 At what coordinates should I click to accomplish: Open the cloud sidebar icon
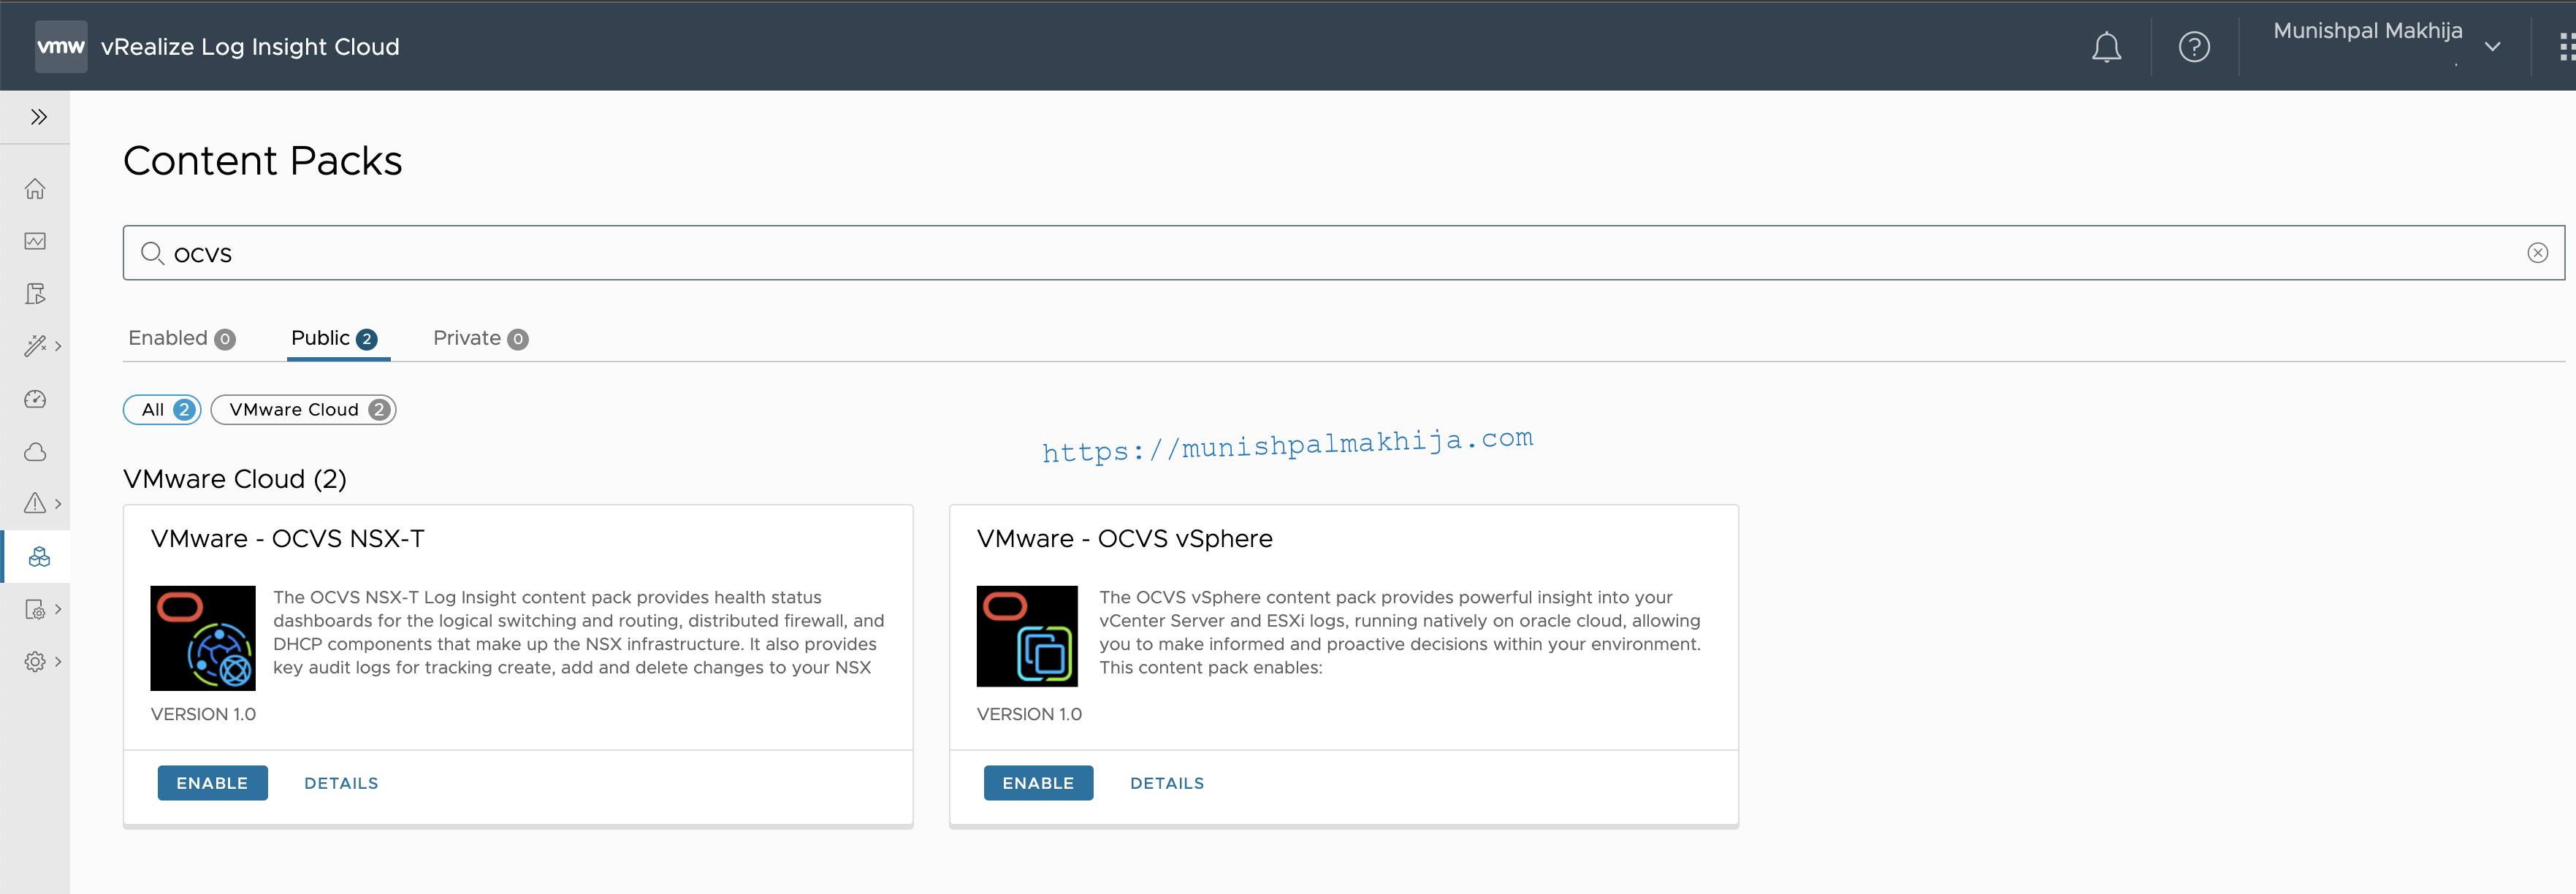coord(35,452)
